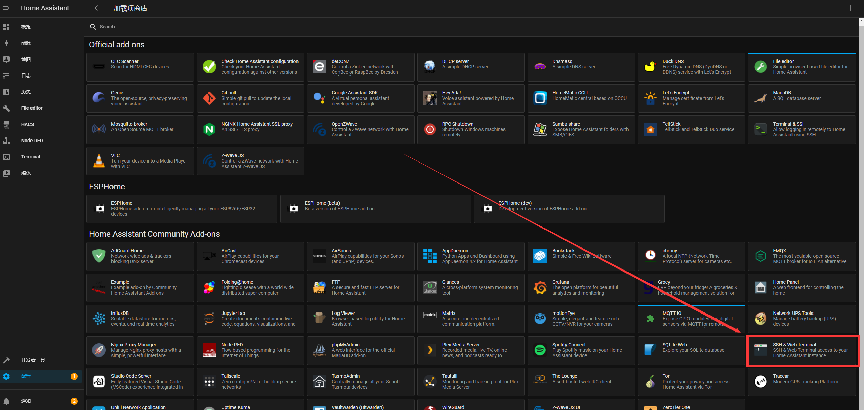
Task: Click the Grafana add-on icon
Action: point(540,287)
